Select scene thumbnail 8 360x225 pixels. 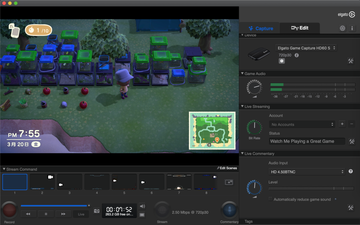pyautogui.click(x=206, y=182)
